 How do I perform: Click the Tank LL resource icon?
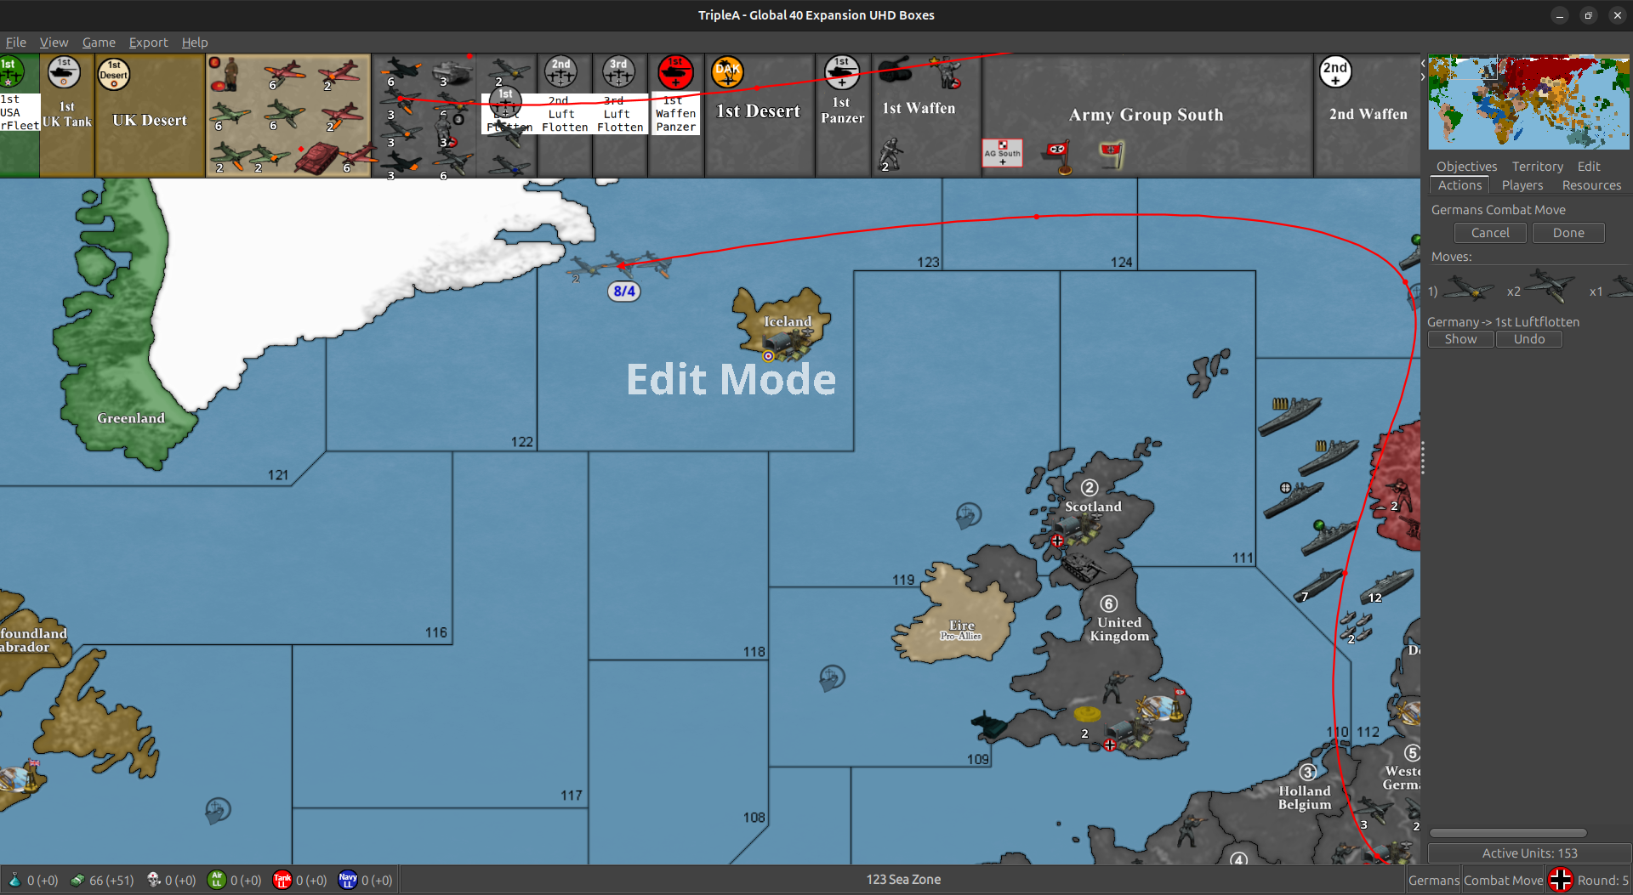click(x=282, y=880)
